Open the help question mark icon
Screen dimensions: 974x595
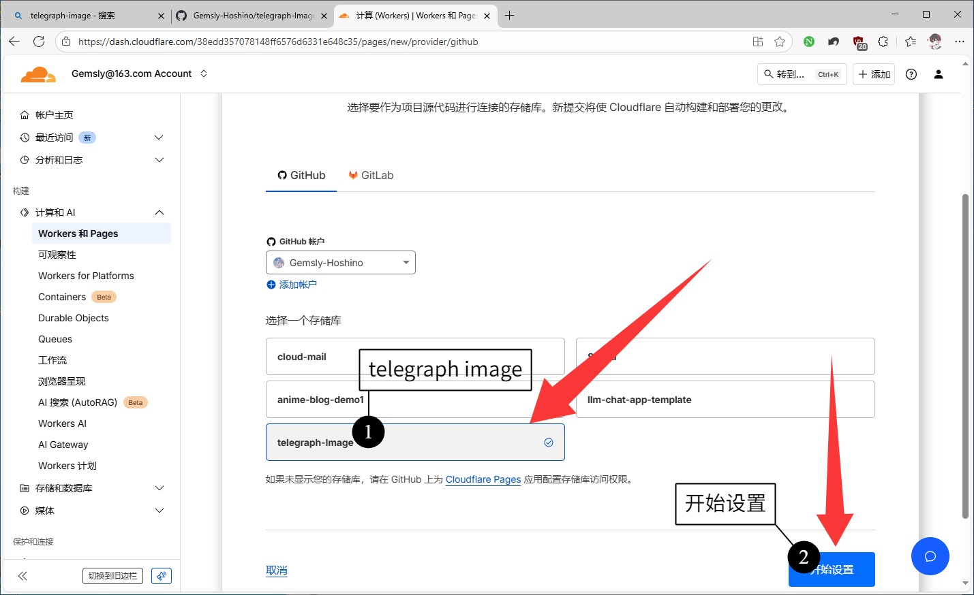tap(911, 74)
